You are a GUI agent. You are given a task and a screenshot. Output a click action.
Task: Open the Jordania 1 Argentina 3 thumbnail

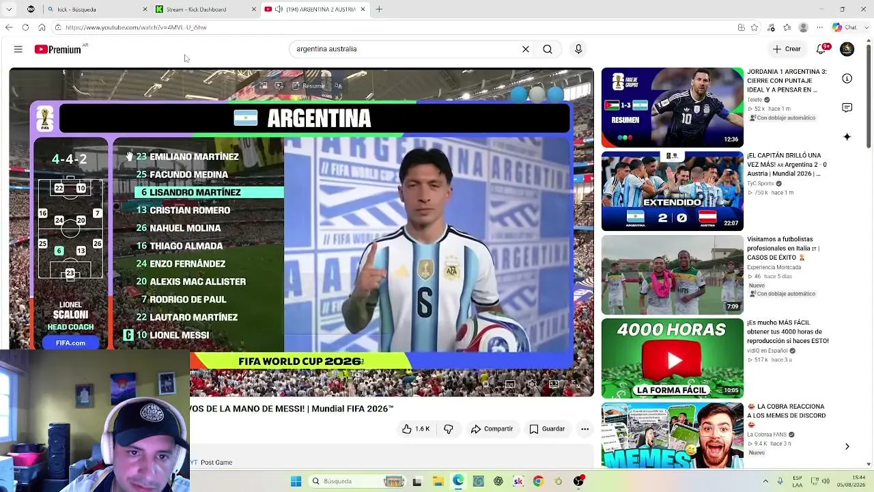click(673, 107)
